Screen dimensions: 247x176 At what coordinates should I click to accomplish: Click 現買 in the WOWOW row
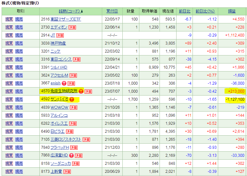[9, 107]
